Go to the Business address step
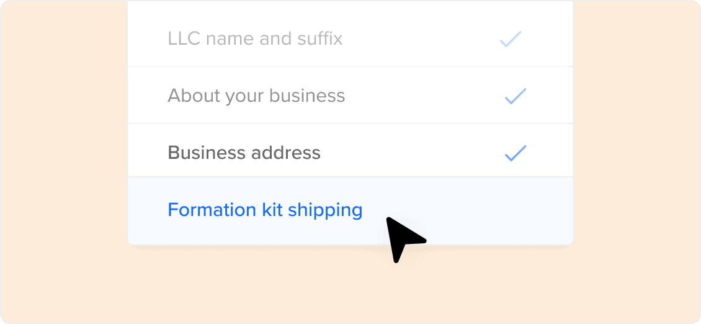Viewport: 701px width, 324px height. [x=244, y=153]
